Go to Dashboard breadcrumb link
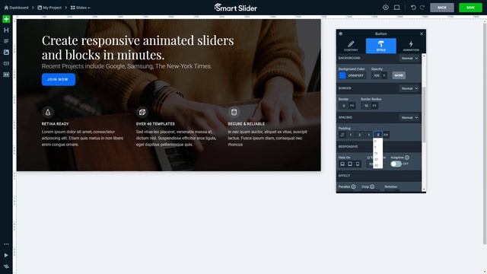This screenshot has width=487, height=274. pos(18,8)
